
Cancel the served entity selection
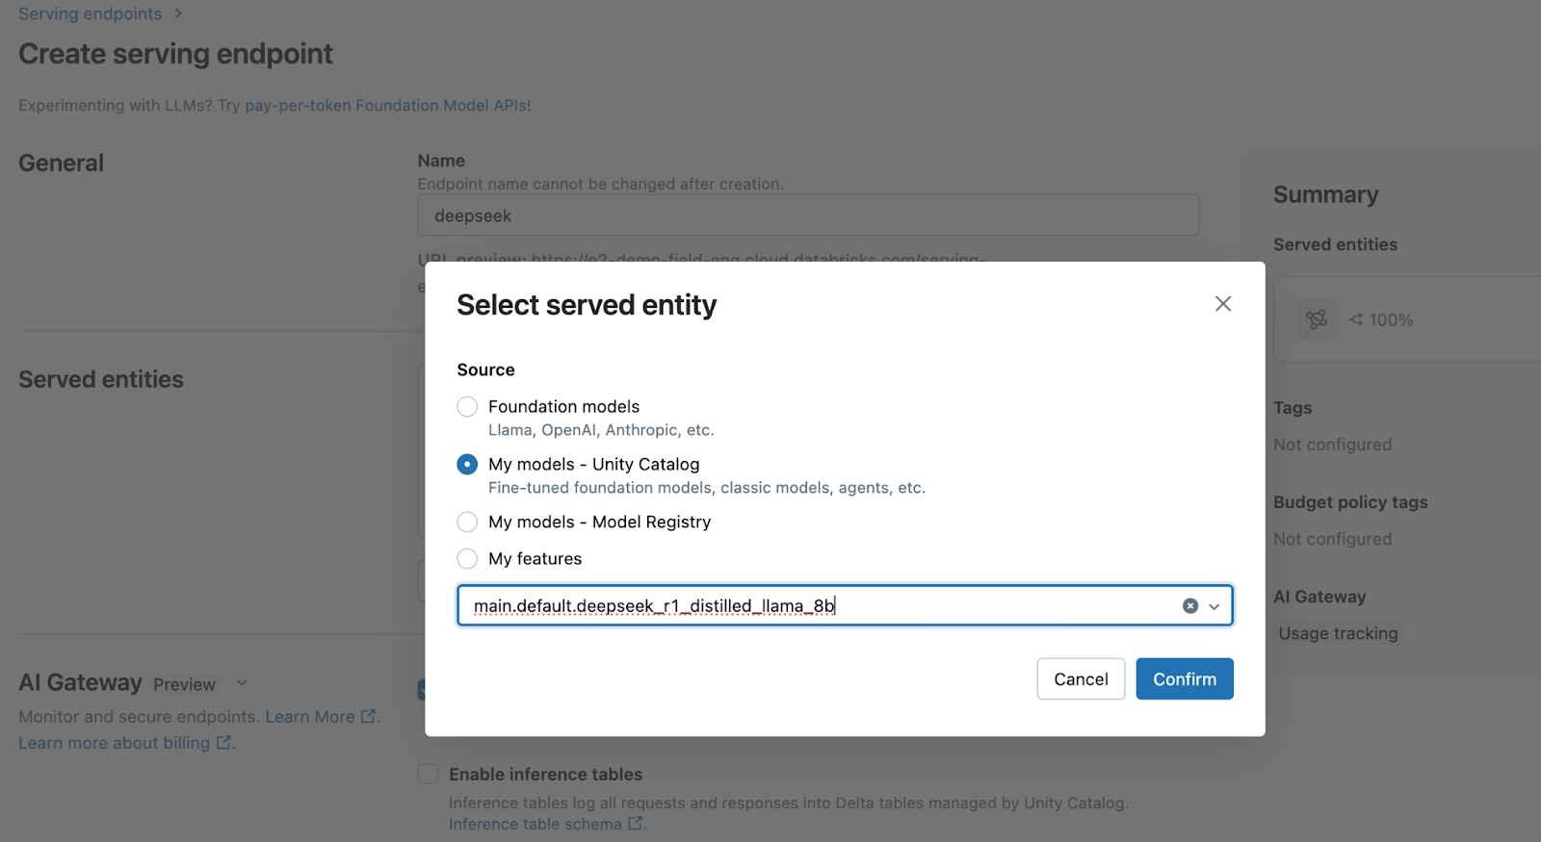1081,679
